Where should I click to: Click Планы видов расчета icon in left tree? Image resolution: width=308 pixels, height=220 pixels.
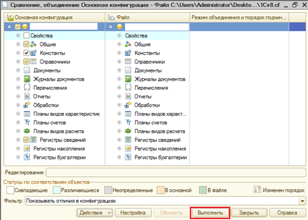pos(27,131)
